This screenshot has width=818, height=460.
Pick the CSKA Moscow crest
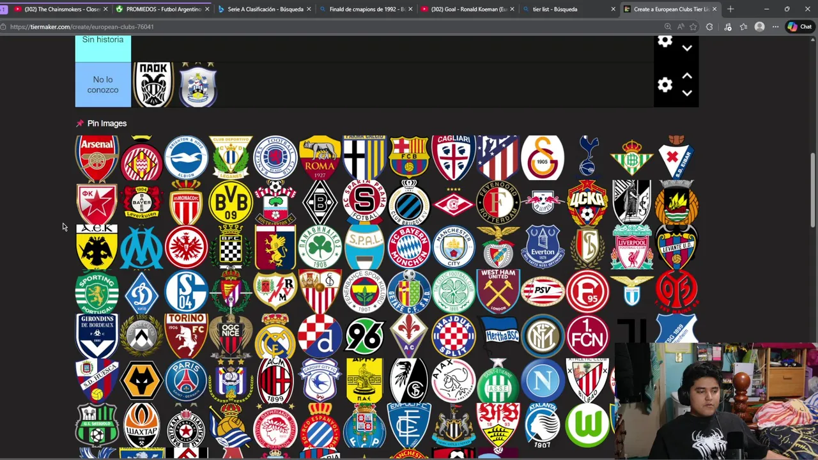point(587,203)
